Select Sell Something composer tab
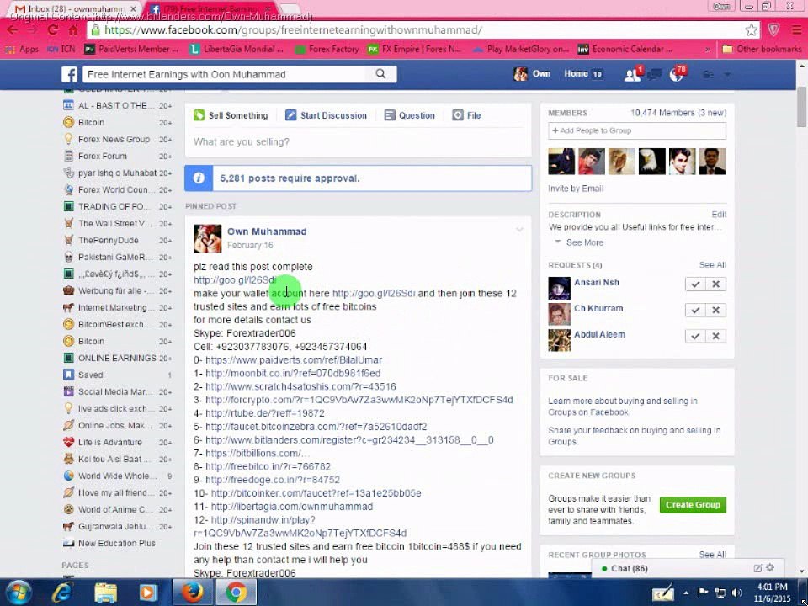 (x=231, y=115)
